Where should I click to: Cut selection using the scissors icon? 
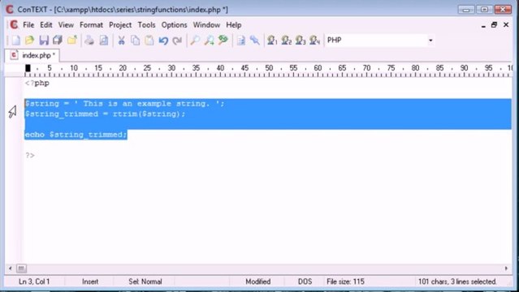[x=121, y=41]
